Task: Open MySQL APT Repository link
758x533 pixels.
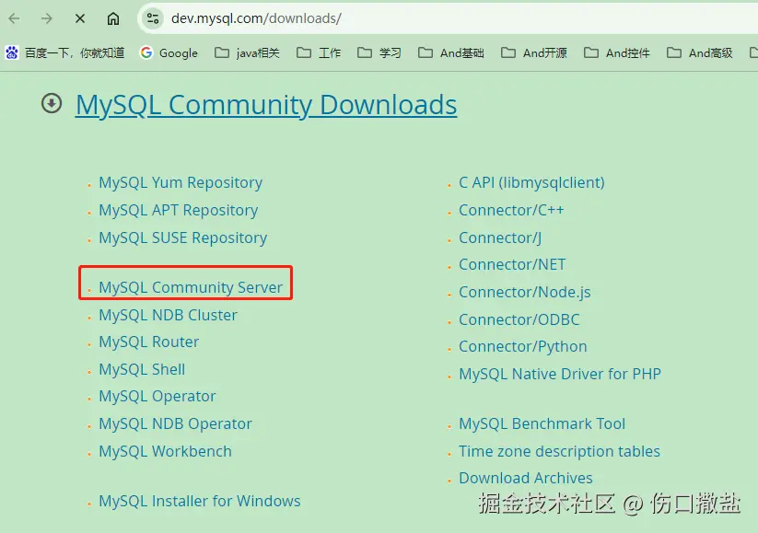Action: 179,210
